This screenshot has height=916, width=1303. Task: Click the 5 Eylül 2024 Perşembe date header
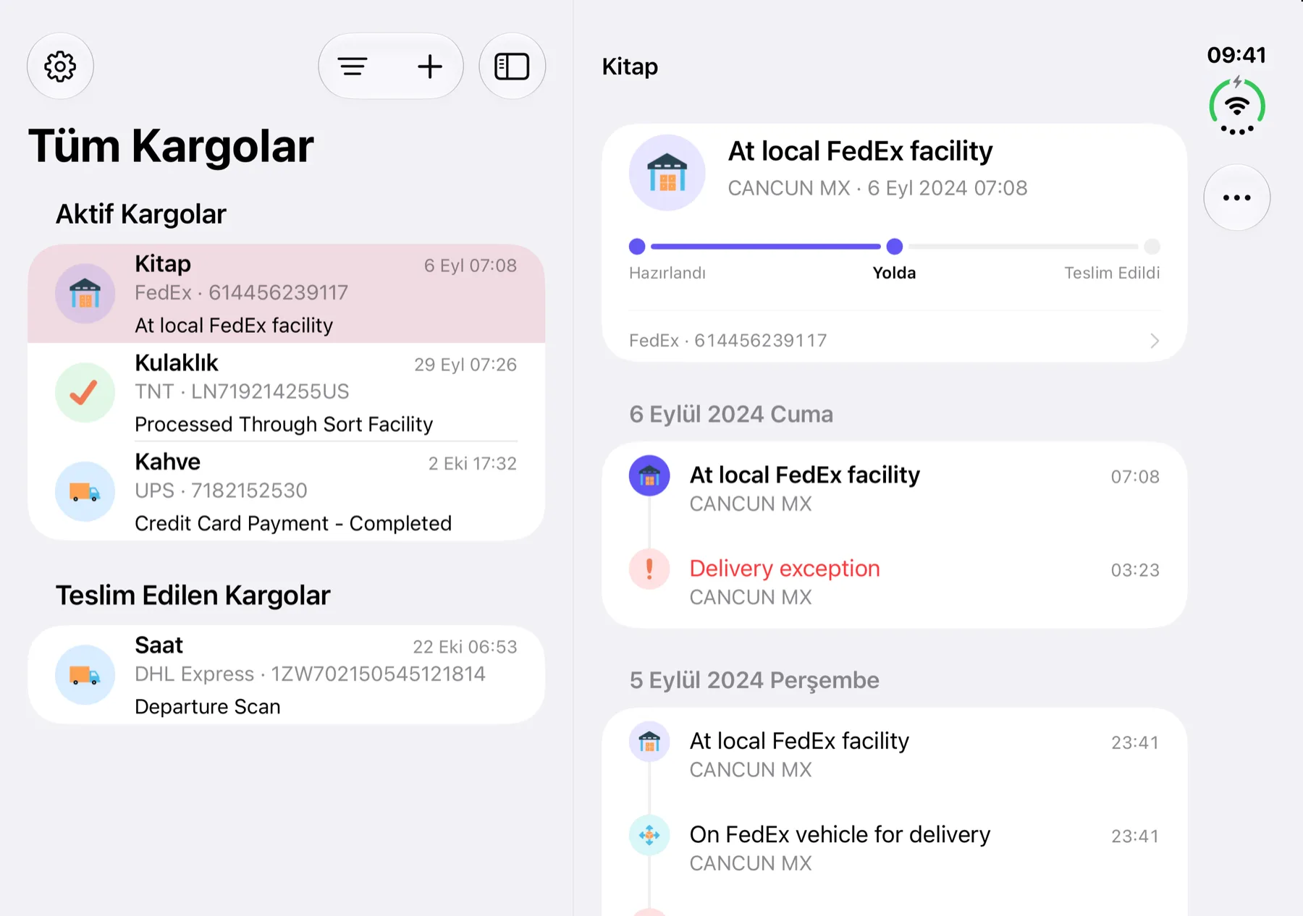click(x=754, y=681)
